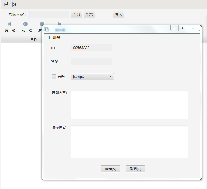Focus the 名称/MAC search field

tap(48, 15)
